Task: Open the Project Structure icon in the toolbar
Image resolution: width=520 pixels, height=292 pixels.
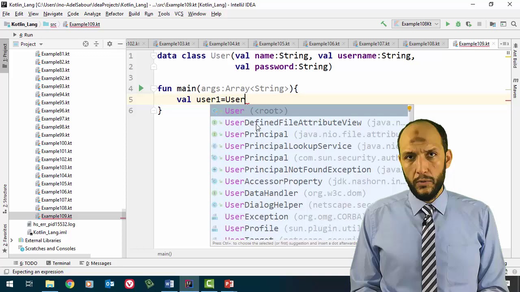Action: coord(493,24)
